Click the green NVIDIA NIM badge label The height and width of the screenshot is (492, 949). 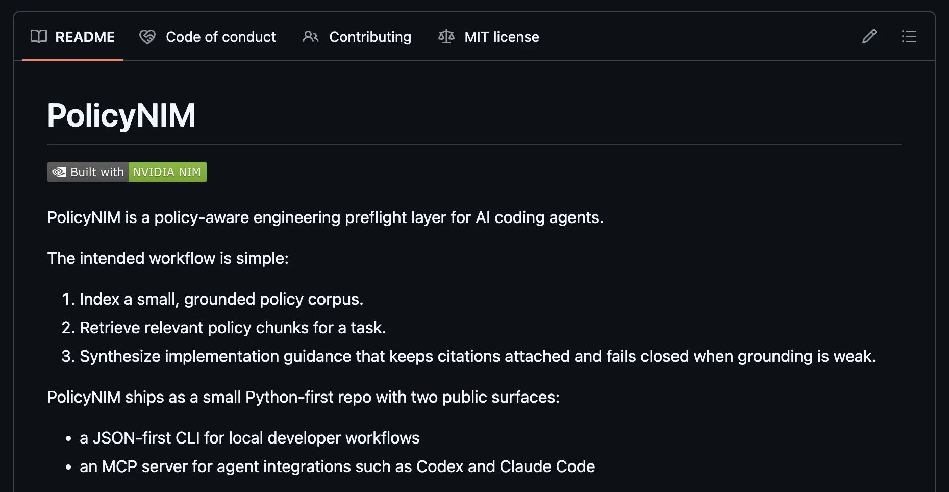click(x=167, y=172)
